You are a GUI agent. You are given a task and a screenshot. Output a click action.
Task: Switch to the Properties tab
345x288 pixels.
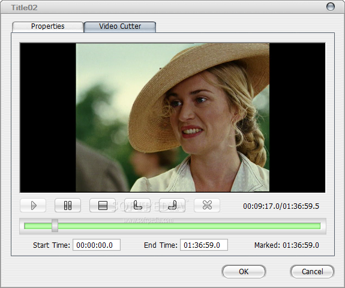(48, 26)
